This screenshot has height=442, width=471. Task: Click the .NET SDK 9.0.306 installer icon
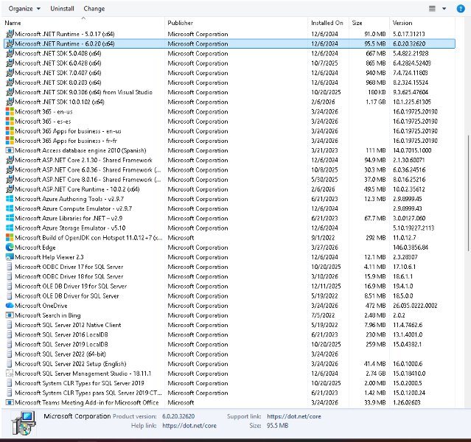[x=10, y=92]
